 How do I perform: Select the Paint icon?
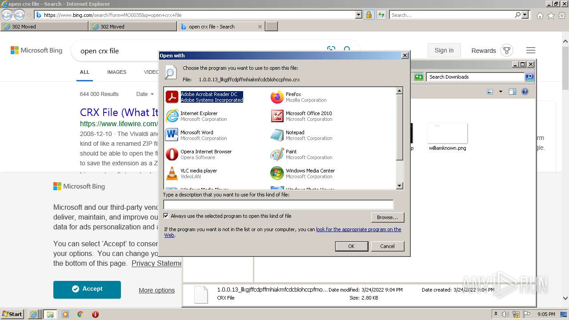click(277, 154)
